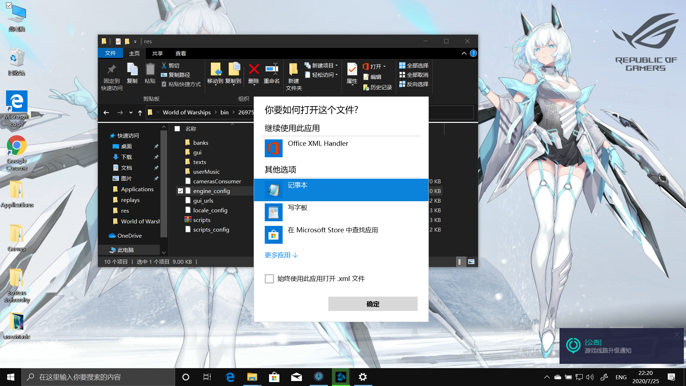Click Windows search box
Screen dimensions: 686x386
[98, 377]
